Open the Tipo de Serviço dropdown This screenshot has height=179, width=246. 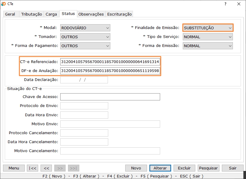coord(208,37)
